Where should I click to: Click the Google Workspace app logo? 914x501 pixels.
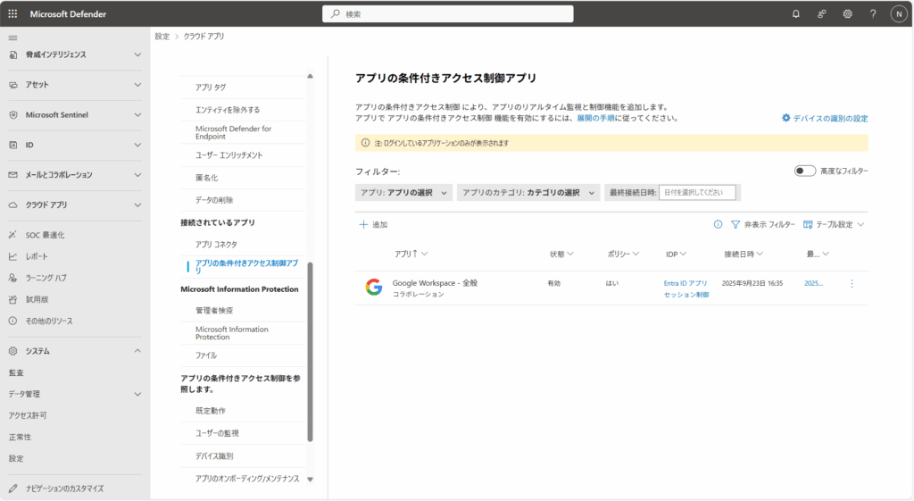pyautogui.click(x=373, y=288)
